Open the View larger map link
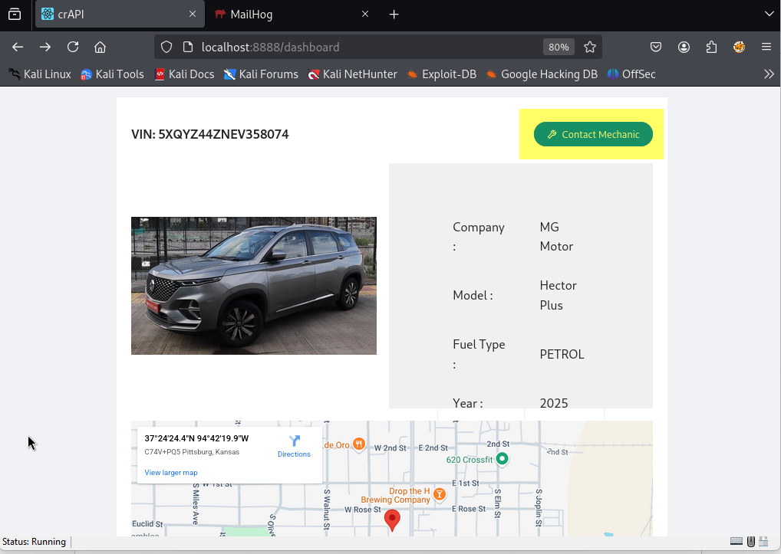Screen dimensions: 781x554 171,473
